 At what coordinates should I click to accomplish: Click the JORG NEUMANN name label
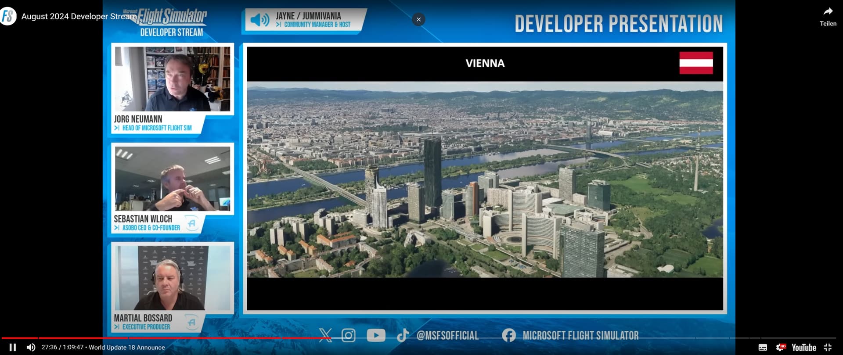(138, 119)
